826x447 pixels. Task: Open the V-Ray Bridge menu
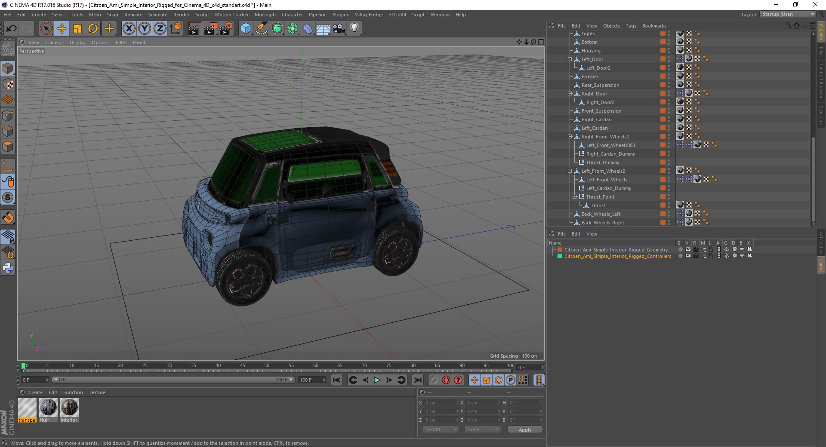click(369, 15)
